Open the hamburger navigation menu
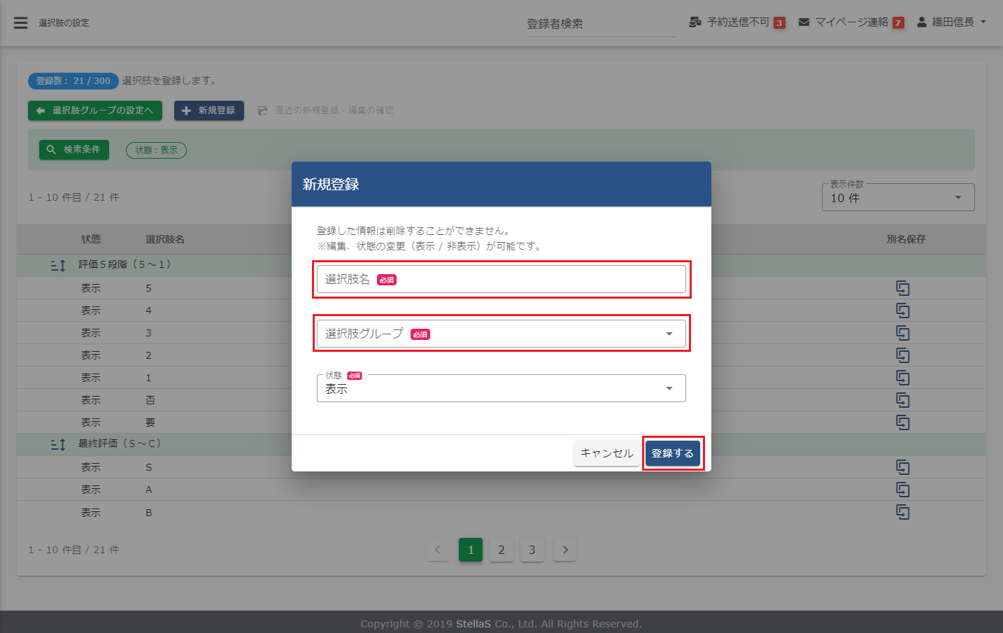1003x633 pixels. pos(21,23)
